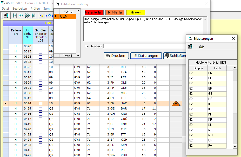Click the exit door icon in main toolbar

6,16
